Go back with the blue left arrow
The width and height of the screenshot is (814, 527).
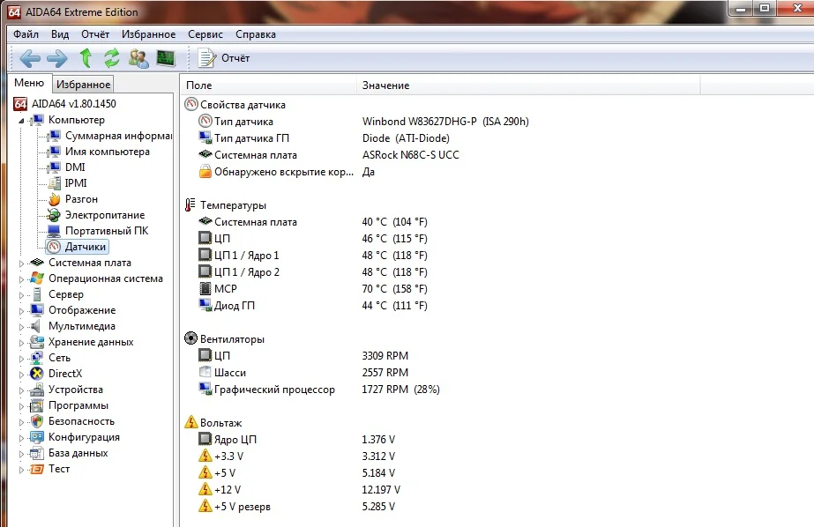pos(30,58)
